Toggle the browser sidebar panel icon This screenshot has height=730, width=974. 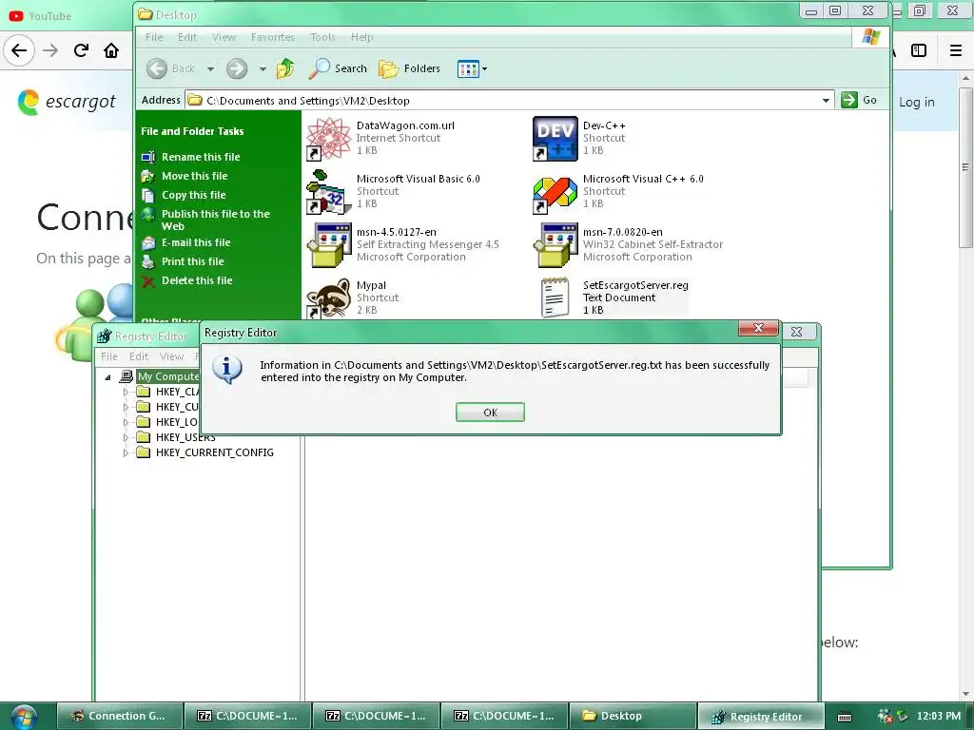pos(919,50)
